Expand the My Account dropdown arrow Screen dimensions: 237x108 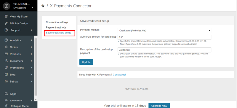pyautogui.click(x=32, y=7)
